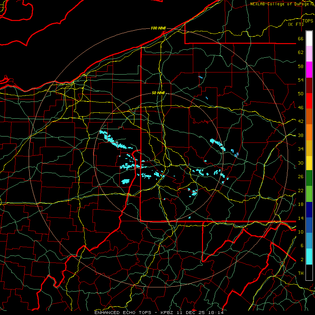Select the sky blue legend swatch
315x315 pixels.
(309, 241)
